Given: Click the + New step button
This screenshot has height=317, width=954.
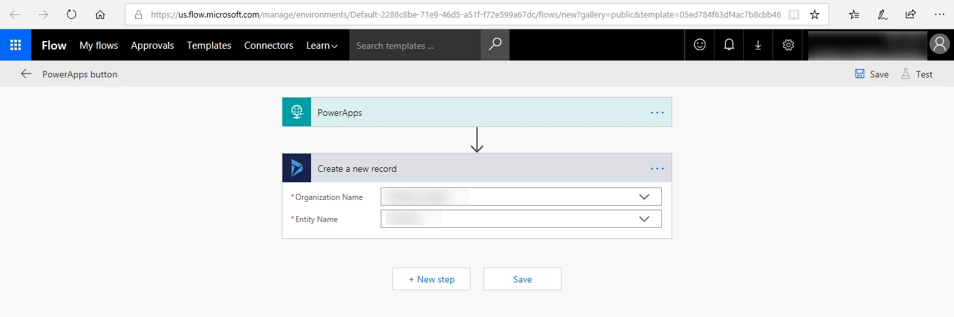Looking at the screenshot, I should [x=431, y=279].
